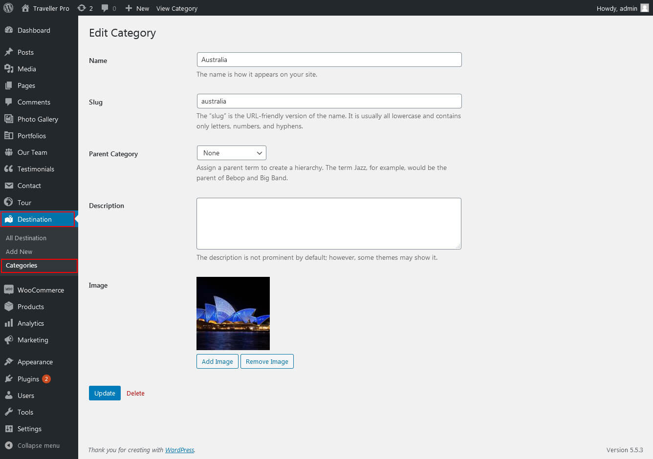Click the WooCommerce icon in sidebar
Image resolution: width=653 pixels, height=459 pixels.
pos(9,290)
